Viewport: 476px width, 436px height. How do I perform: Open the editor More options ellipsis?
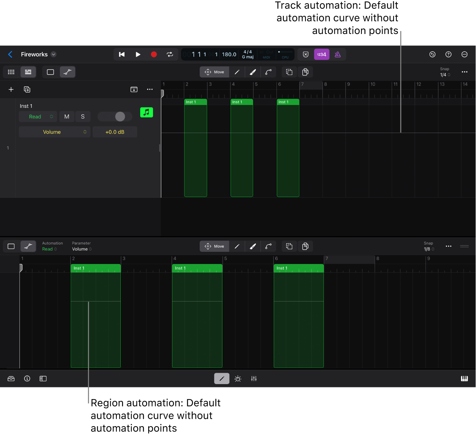(449, 246)
